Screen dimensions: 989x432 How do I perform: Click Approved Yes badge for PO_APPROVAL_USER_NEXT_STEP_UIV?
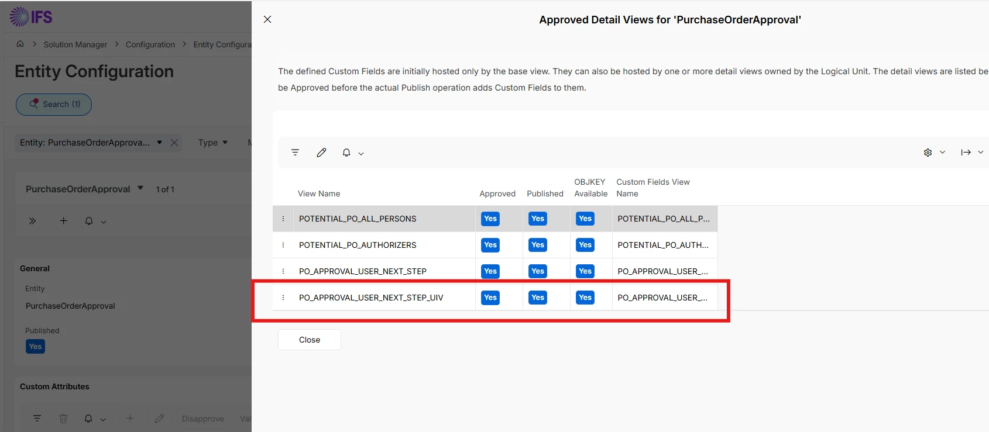coord(490,298)
